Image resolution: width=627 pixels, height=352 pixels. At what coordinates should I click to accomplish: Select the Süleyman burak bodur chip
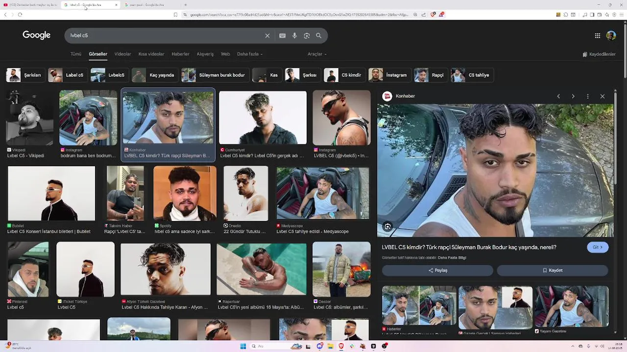215,75
